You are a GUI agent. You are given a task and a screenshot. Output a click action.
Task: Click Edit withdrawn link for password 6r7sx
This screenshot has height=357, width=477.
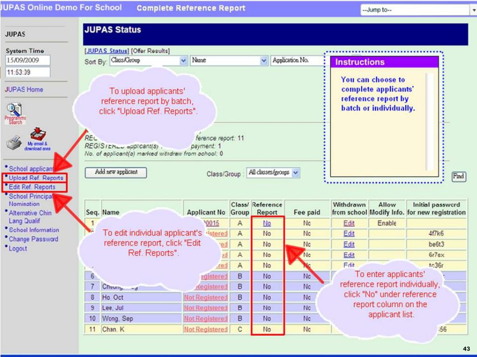click(x=349, y=255)
